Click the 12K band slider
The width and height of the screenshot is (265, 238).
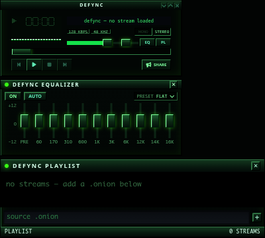(140, 121)
